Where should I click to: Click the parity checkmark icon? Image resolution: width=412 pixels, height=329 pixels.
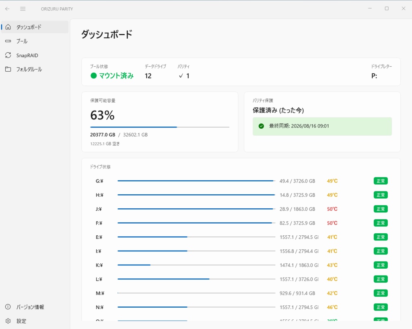[x=181, y=76]
